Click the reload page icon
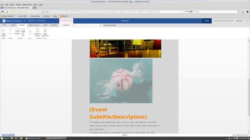The width and height of the screenshot is (250, 140). point(187,12)
